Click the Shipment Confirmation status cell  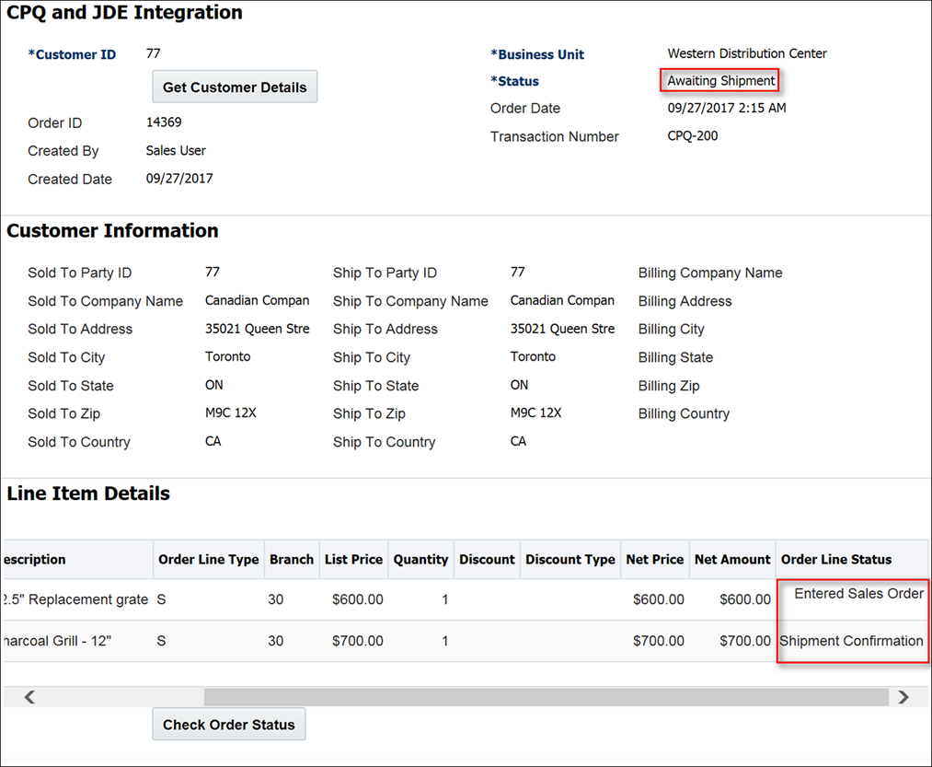851,641
